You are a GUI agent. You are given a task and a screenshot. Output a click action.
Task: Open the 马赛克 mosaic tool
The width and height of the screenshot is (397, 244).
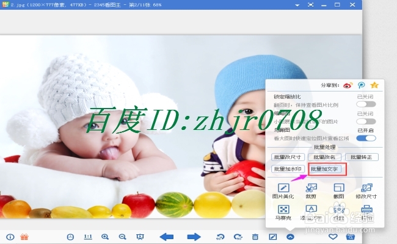[283, 213]
